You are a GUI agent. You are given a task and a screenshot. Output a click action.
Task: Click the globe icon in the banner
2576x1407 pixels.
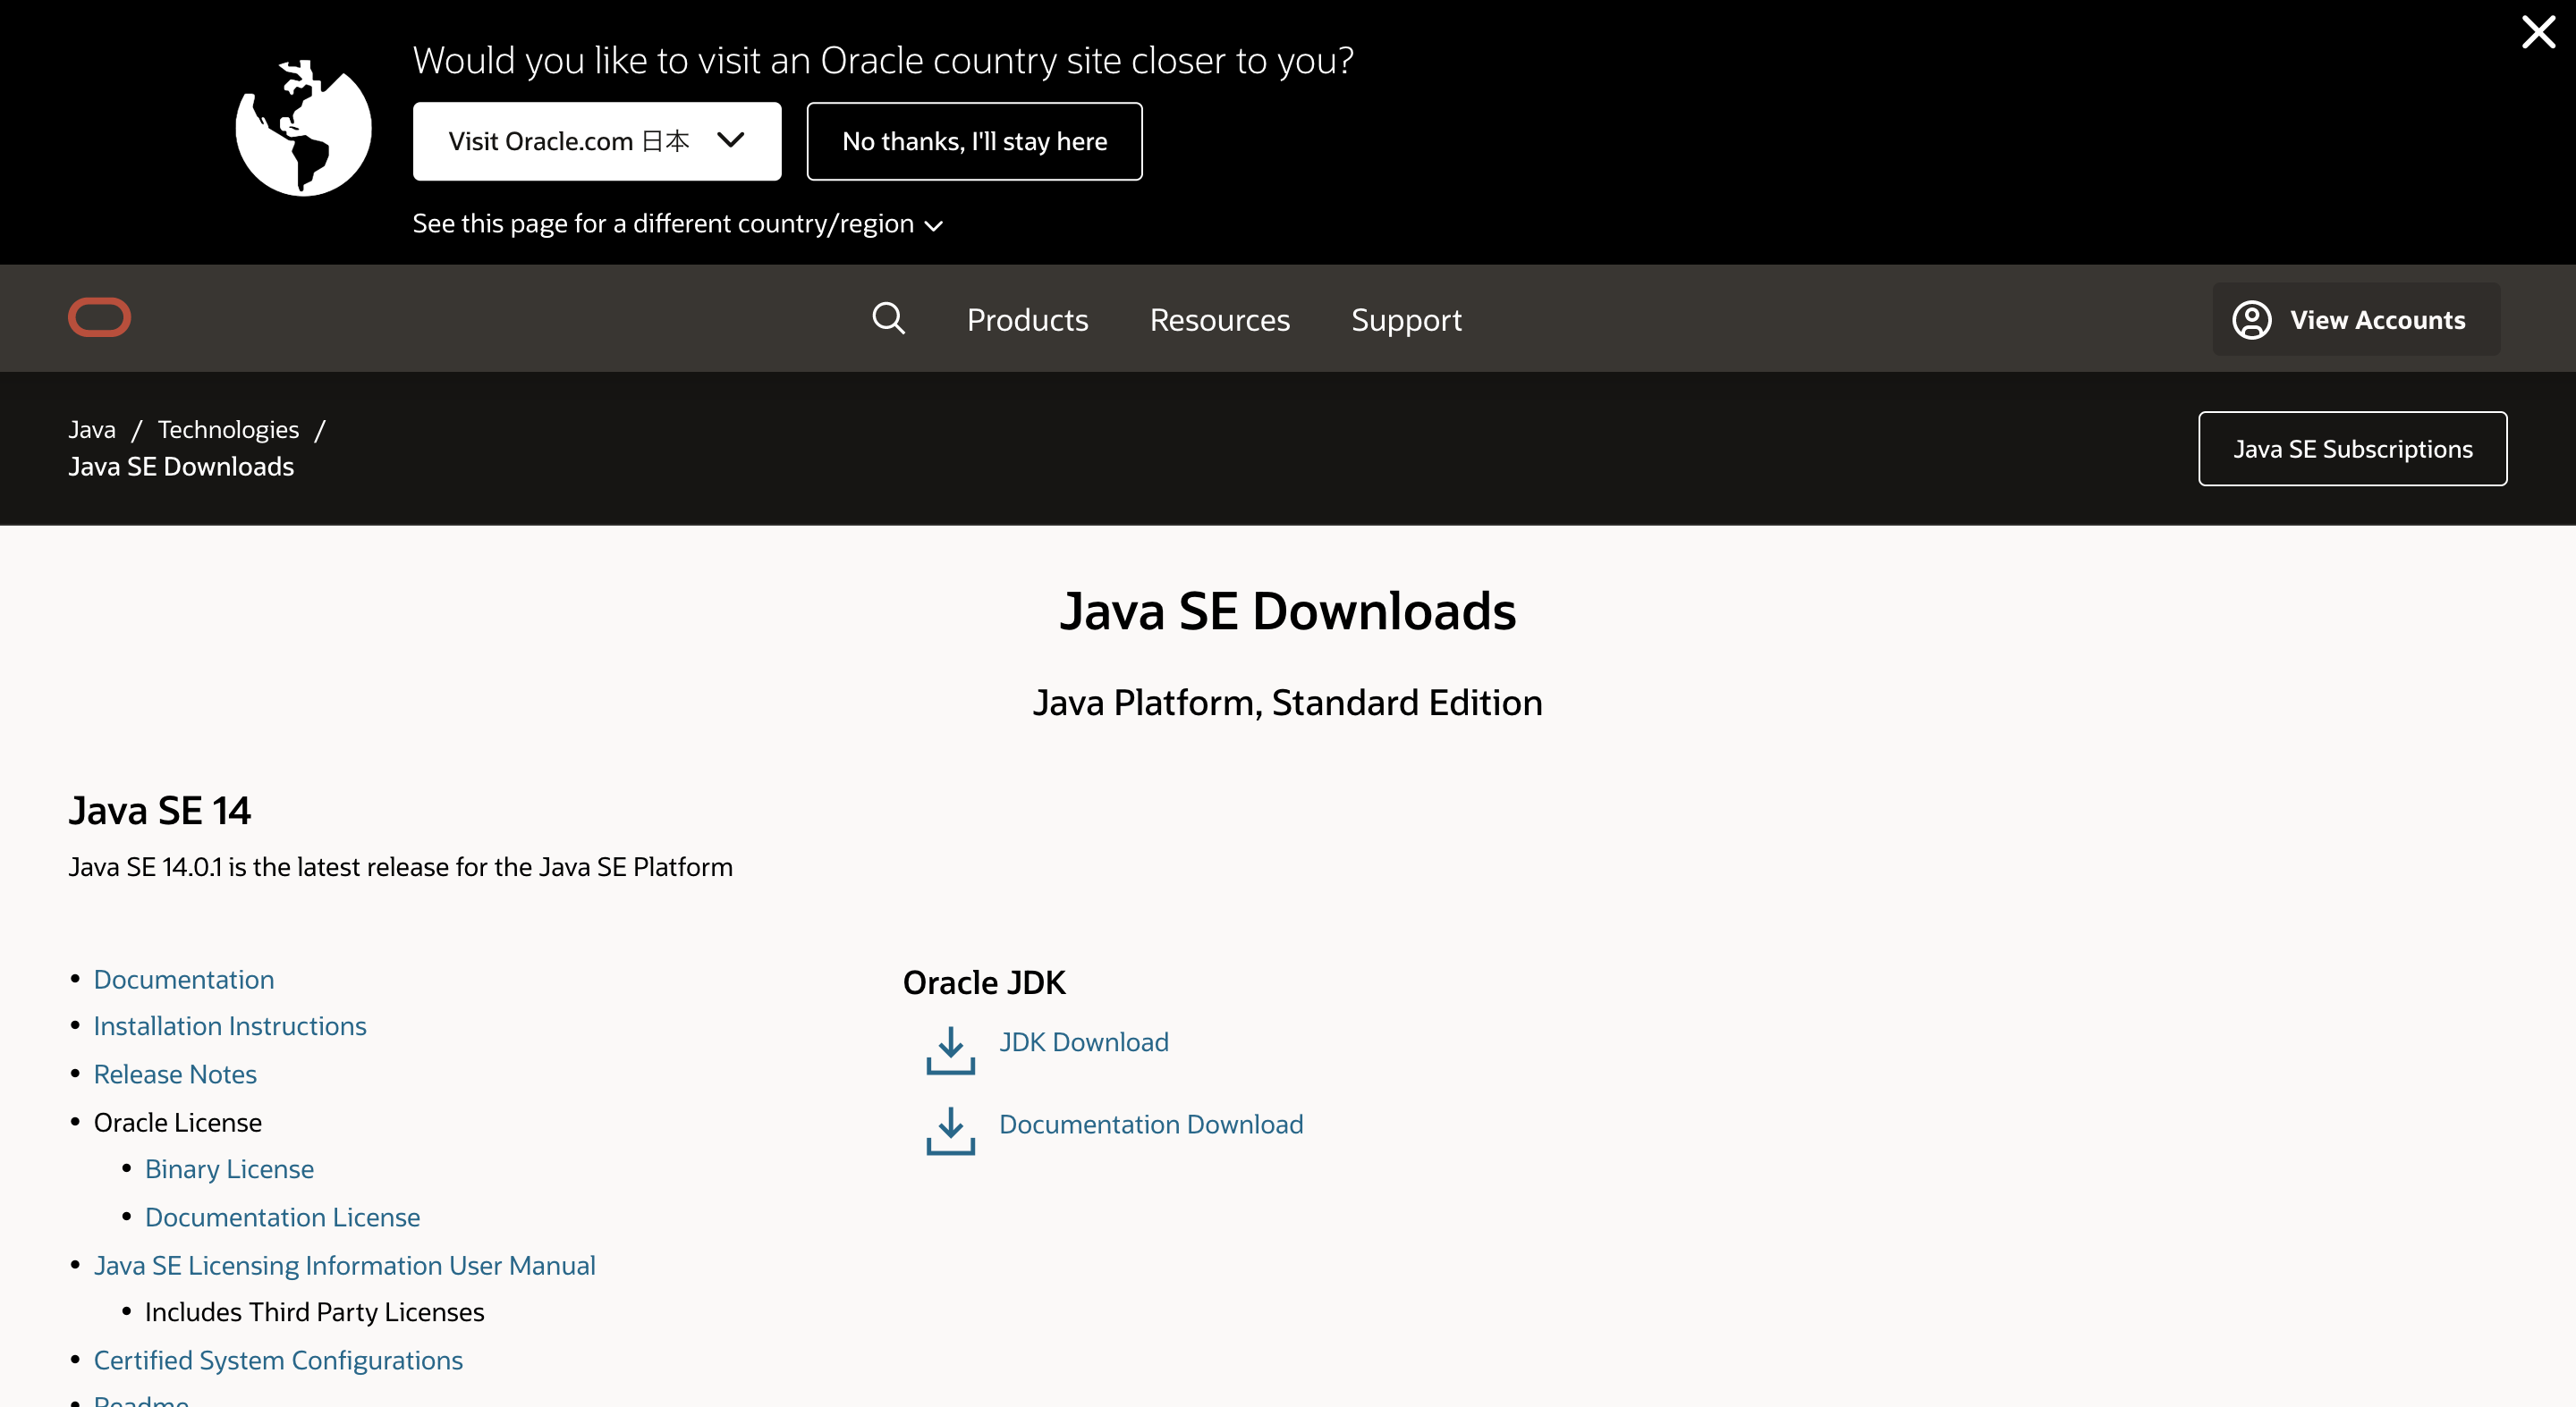[303, 128]
